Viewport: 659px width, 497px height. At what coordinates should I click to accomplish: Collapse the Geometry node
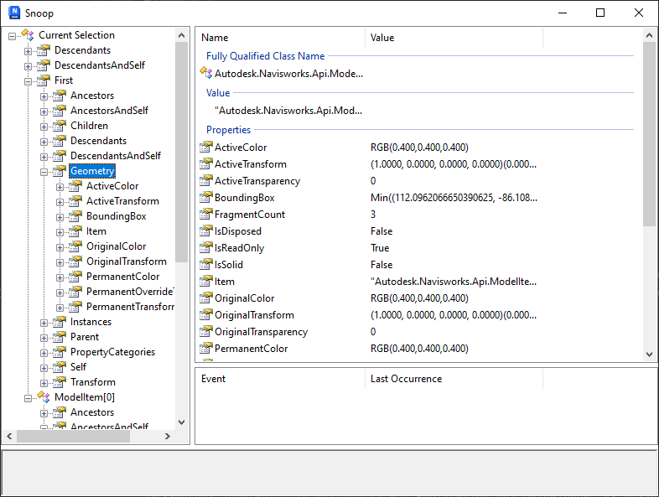tap(44, 173)
